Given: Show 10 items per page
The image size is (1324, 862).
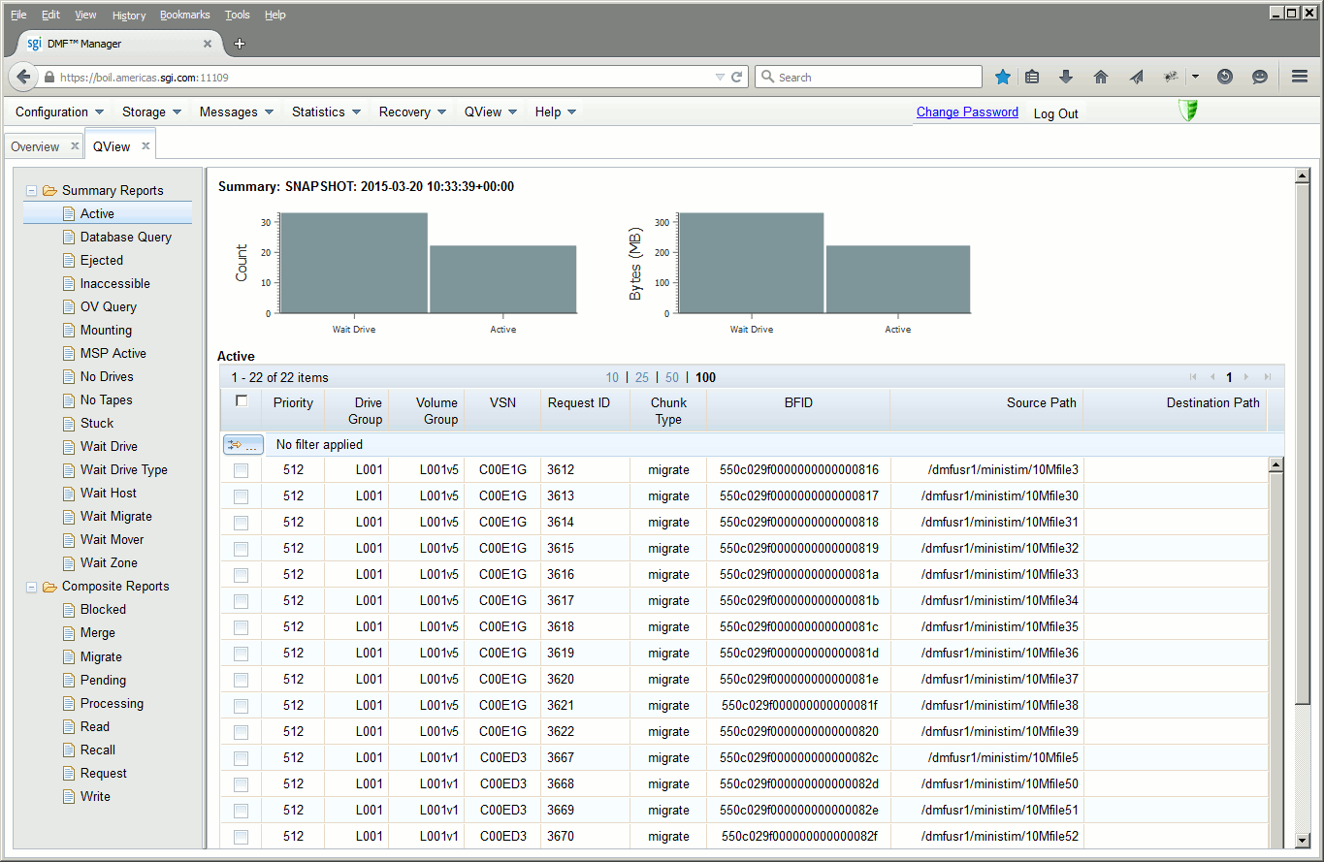Looking at the screenshot, I should [612, 377].
